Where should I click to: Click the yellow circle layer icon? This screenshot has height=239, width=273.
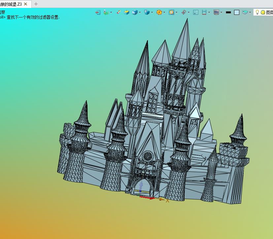point(263,12)
